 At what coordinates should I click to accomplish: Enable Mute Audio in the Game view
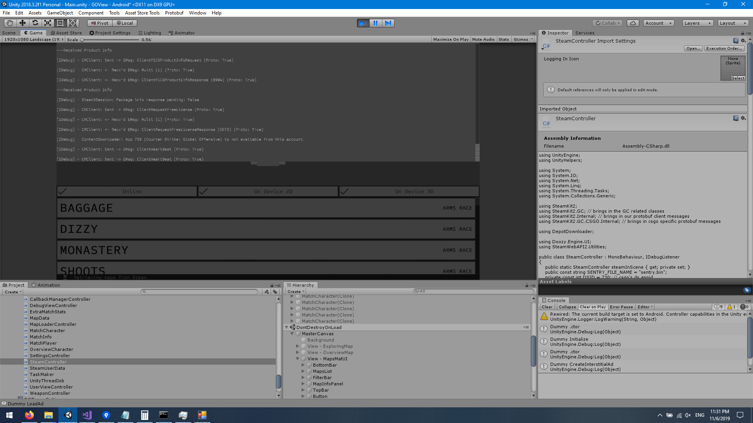(x=483, y=39)
